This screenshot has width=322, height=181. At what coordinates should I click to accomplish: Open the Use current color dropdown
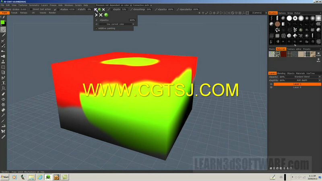pos(117,24)
